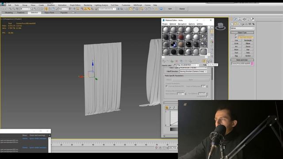Click the Rectangle spline button
283x159 pixels.
248,40
